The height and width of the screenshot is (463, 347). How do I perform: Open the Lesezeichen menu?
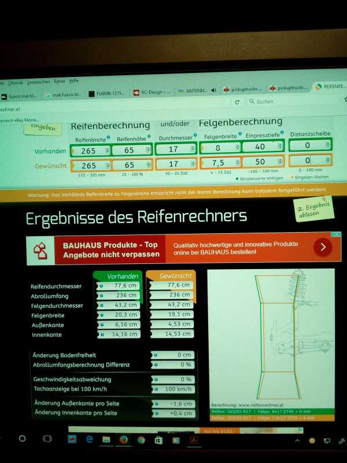[x=39, y=82]
